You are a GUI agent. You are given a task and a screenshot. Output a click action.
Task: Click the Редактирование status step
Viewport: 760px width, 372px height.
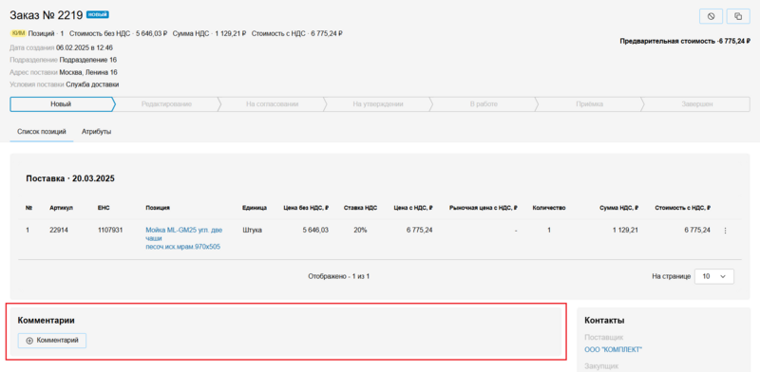click(x=167, y=104)
